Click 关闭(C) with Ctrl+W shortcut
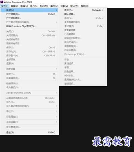The height and width of the screenshot is (152, 134). point(29,32)
